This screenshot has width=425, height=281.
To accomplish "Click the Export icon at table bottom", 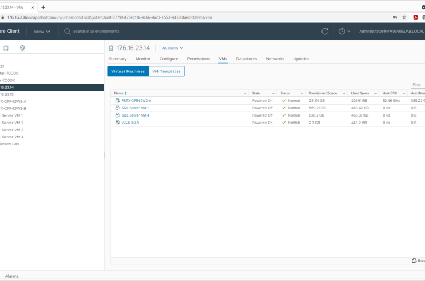I will pyautogui.click(x=414, y=260).
